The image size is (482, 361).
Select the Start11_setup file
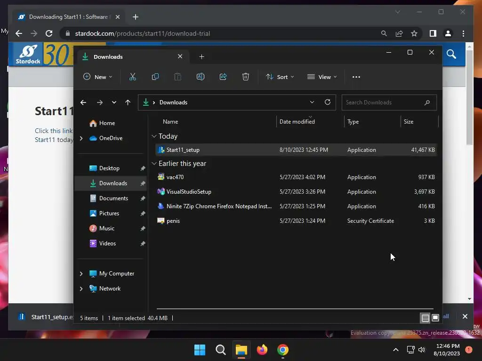point(296,150)
